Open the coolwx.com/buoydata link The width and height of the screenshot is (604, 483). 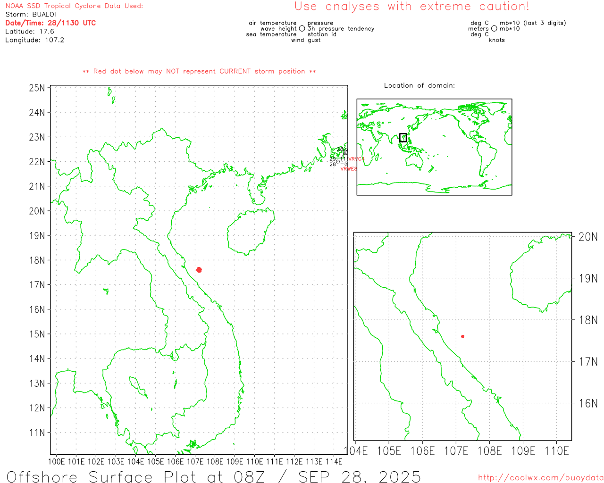tap(540, 477)
